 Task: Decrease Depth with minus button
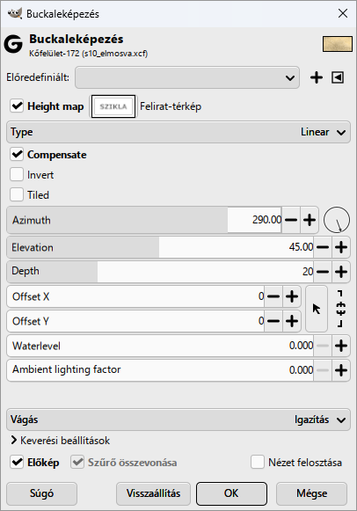coord(323,272)
